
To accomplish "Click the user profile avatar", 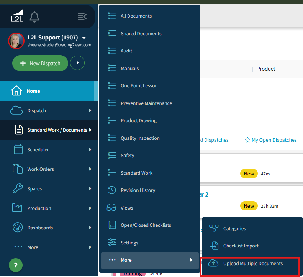I will pos(16,41).
